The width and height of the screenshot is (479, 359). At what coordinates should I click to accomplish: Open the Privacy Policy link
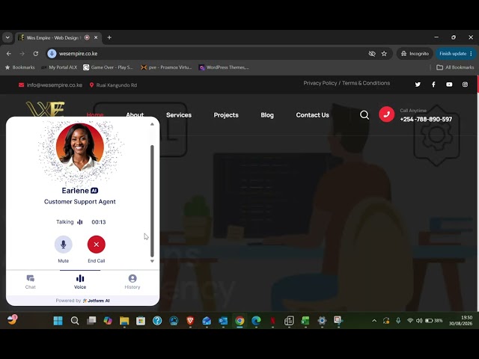[x=320, y=83]
